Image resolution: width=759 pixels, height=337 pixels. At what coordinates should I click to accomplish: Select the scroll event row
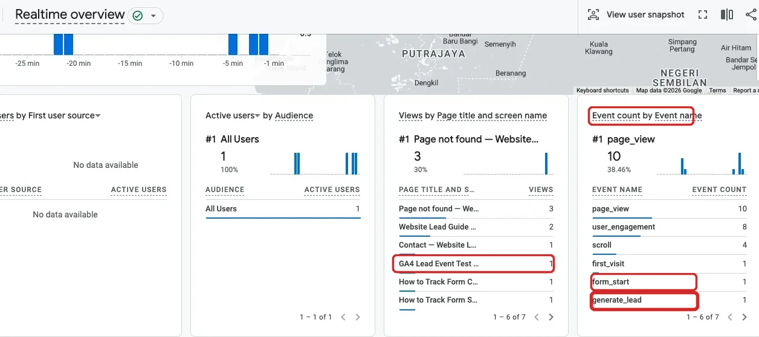pyautogui.click(x=670, y=245)
